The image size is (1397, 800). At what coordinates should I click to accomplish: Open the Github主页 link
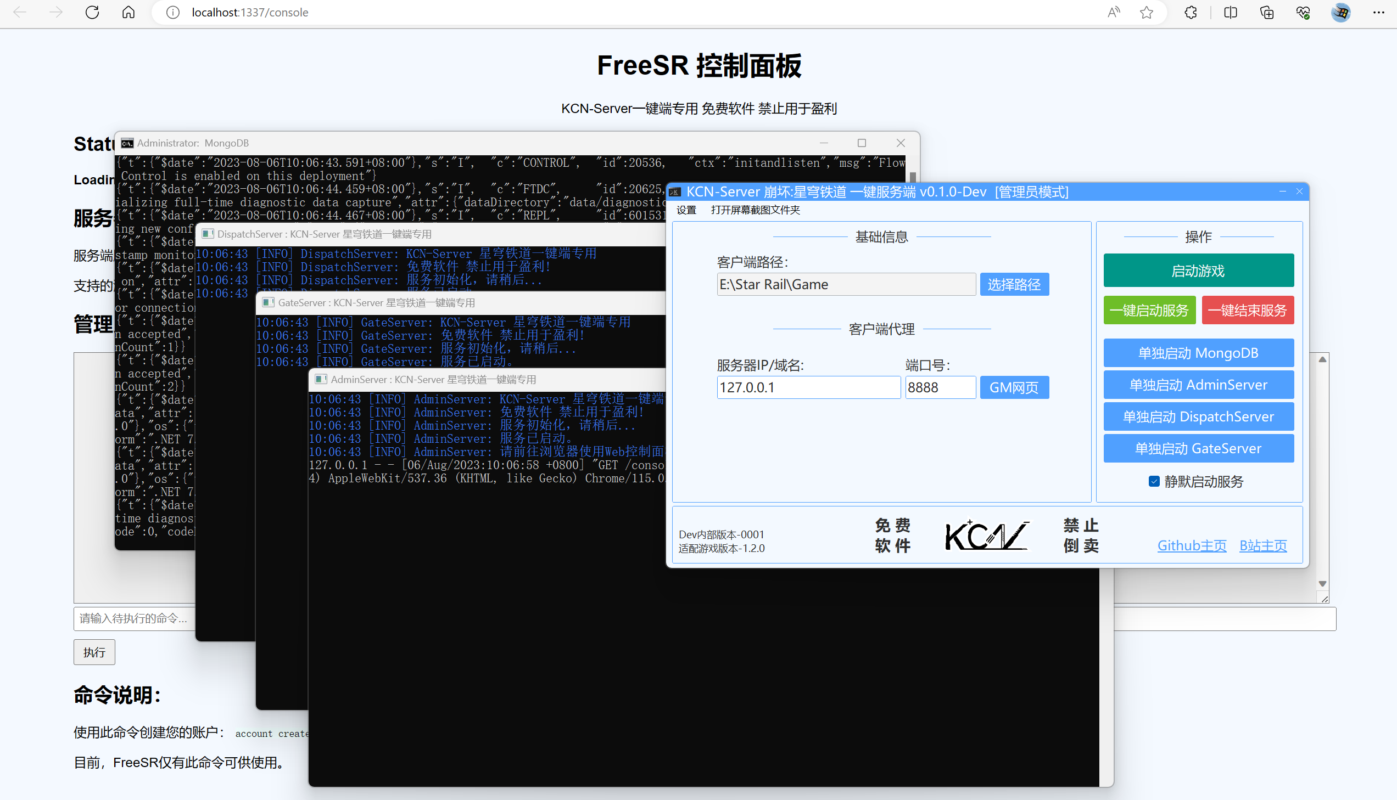click(x=1192, y=545)
